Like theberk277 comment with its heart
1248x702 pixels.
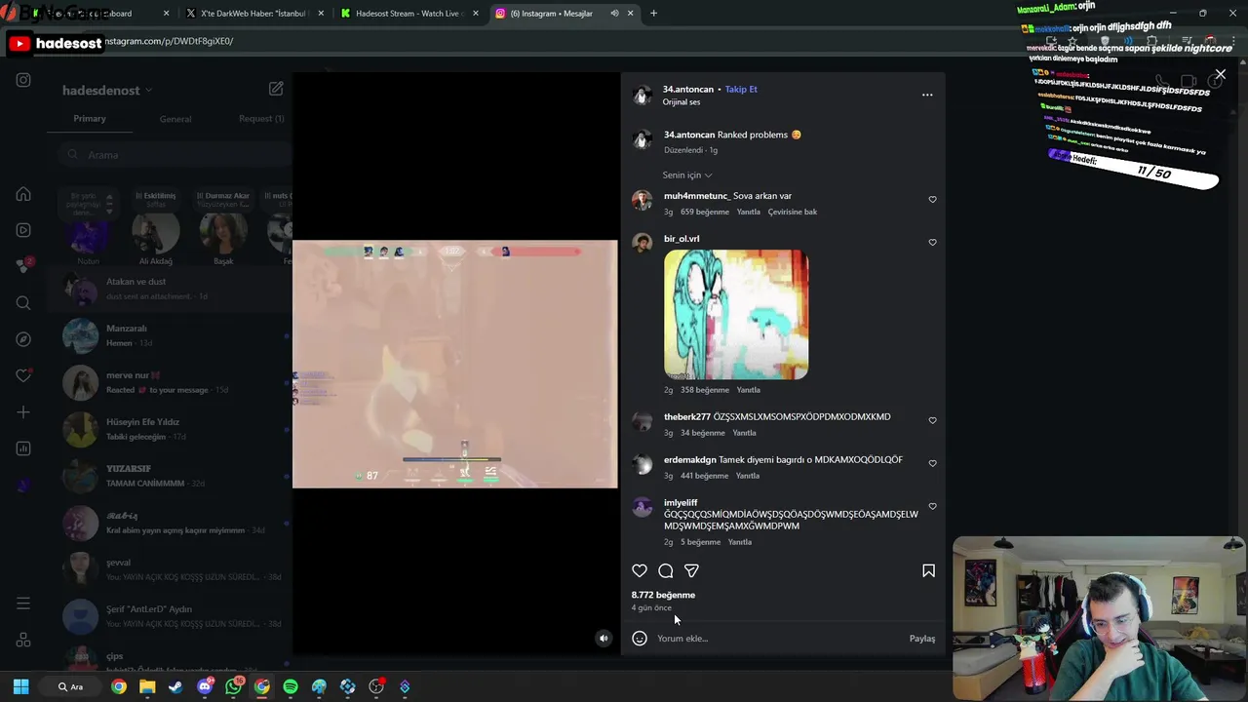coord(932,421)
